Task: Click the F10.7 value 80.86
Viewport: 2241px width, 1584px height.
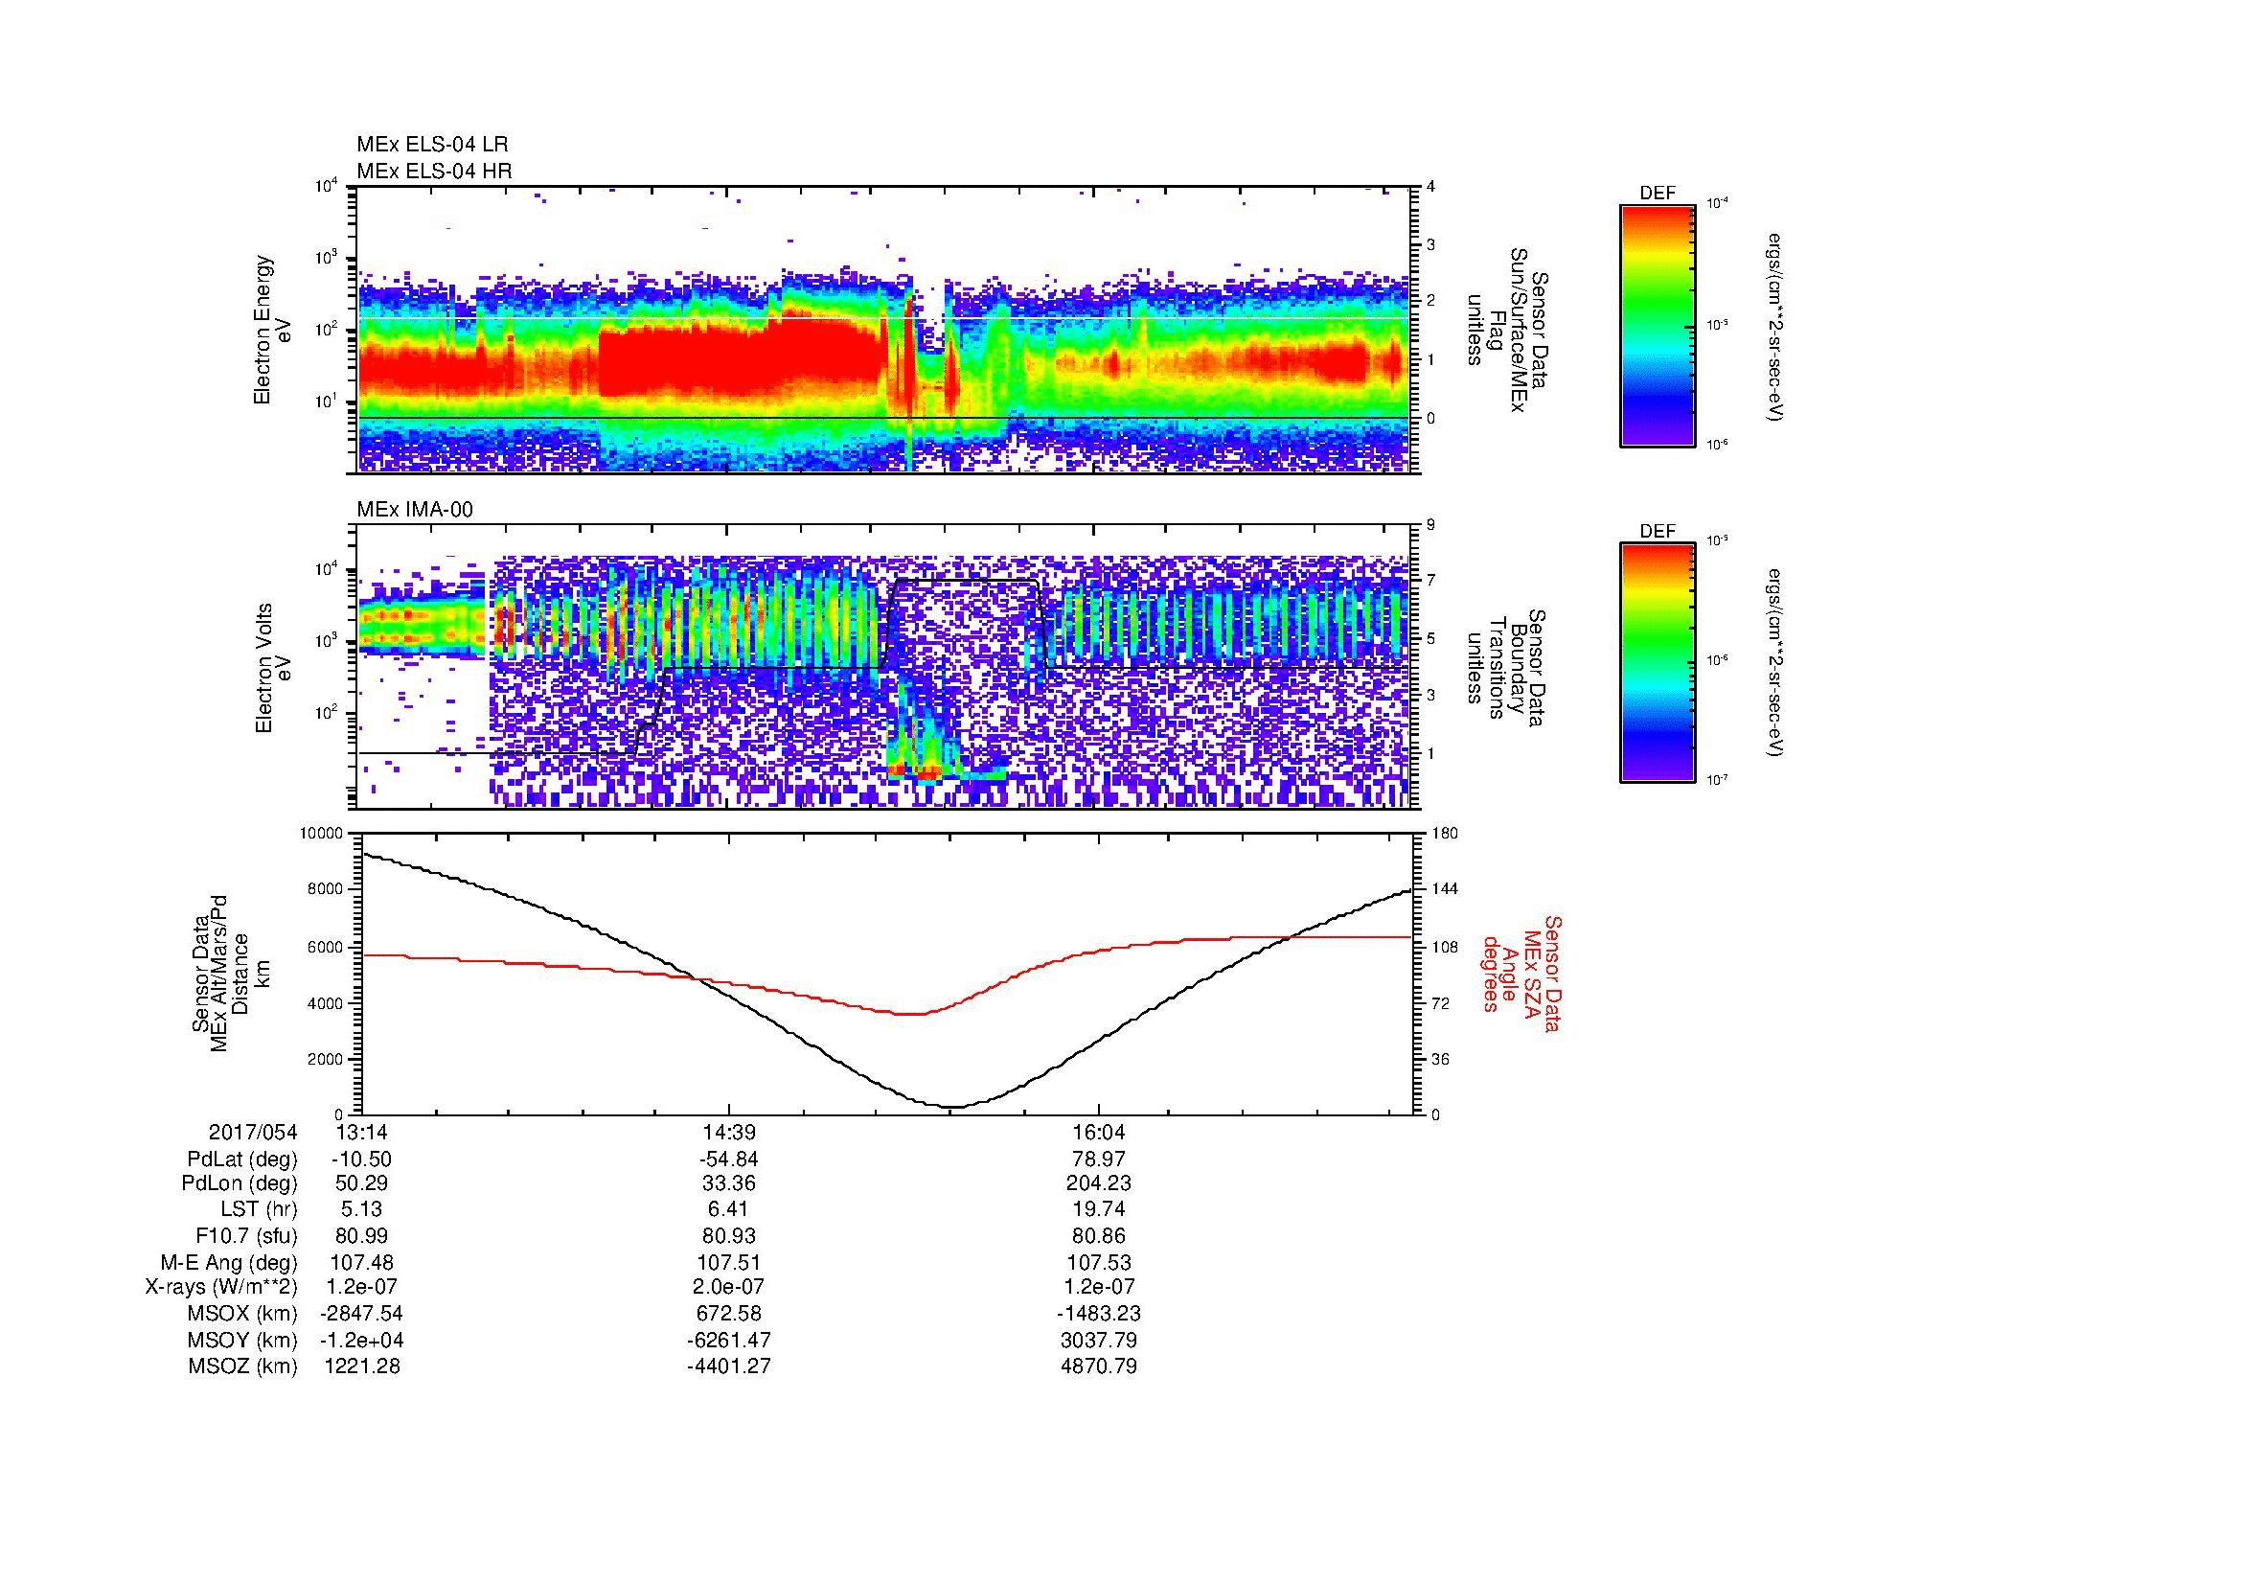Action: (x=1099, y=1235)
